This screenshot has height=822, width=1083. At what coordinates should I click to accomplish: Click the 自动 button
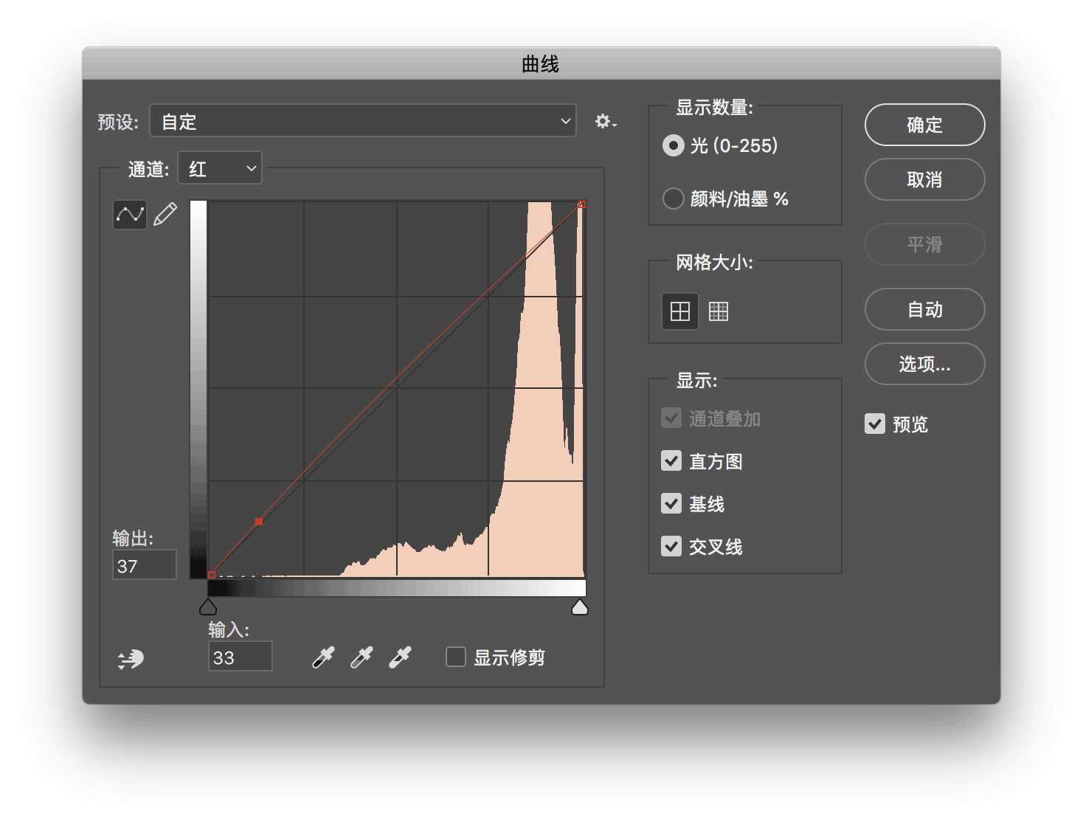tap(924, 309)
